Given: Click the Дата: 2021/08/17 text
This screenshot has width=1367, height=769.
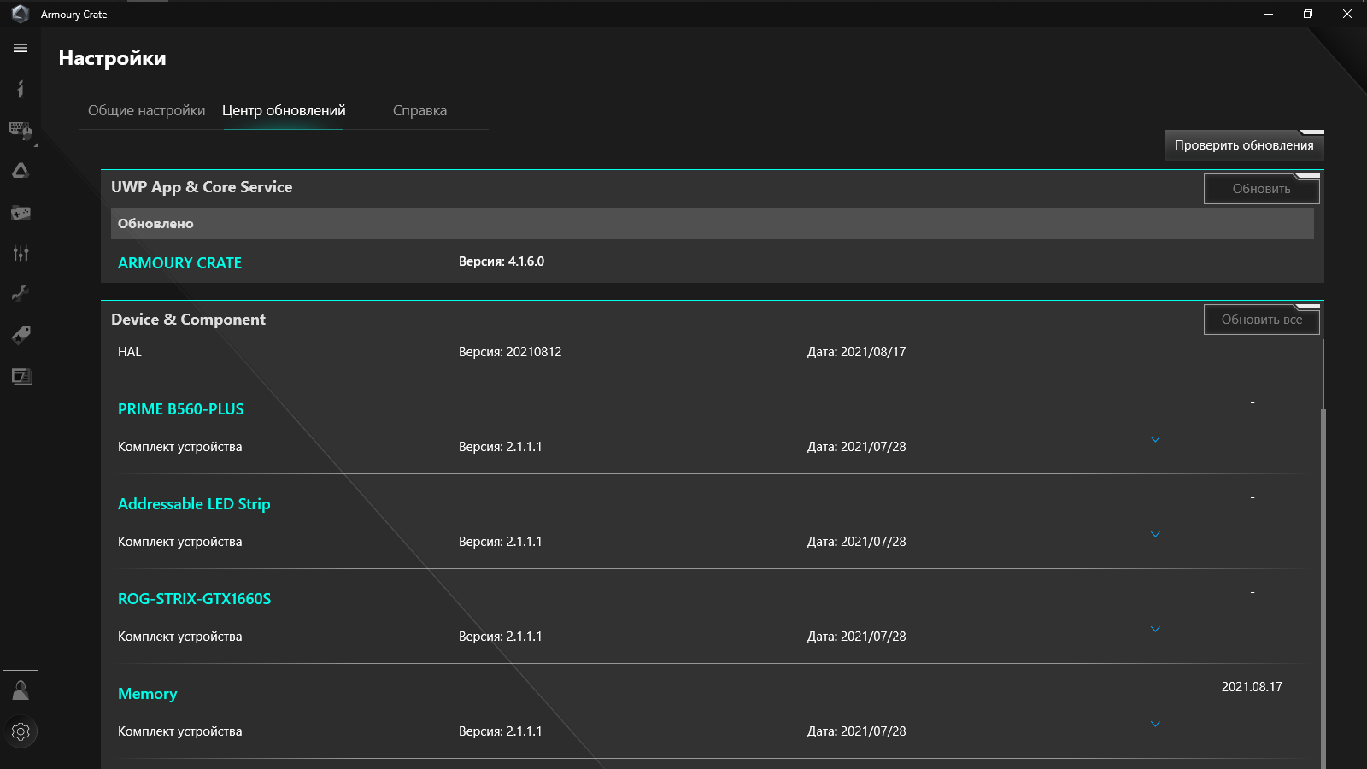Looking at the screenshot, I should tap(857, 352).
